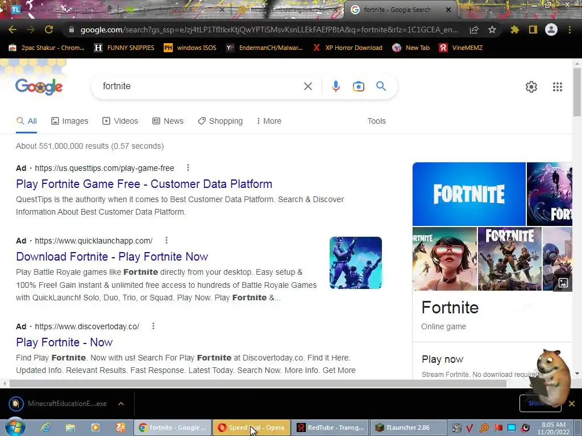Open the girl with pink glasses image
The height and width of the screenshot is (436, 582).
(x=444, y=259)
